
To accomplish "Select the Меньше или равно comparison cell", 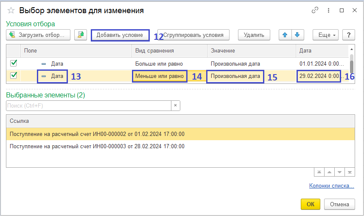I will [x=160, y=76].
